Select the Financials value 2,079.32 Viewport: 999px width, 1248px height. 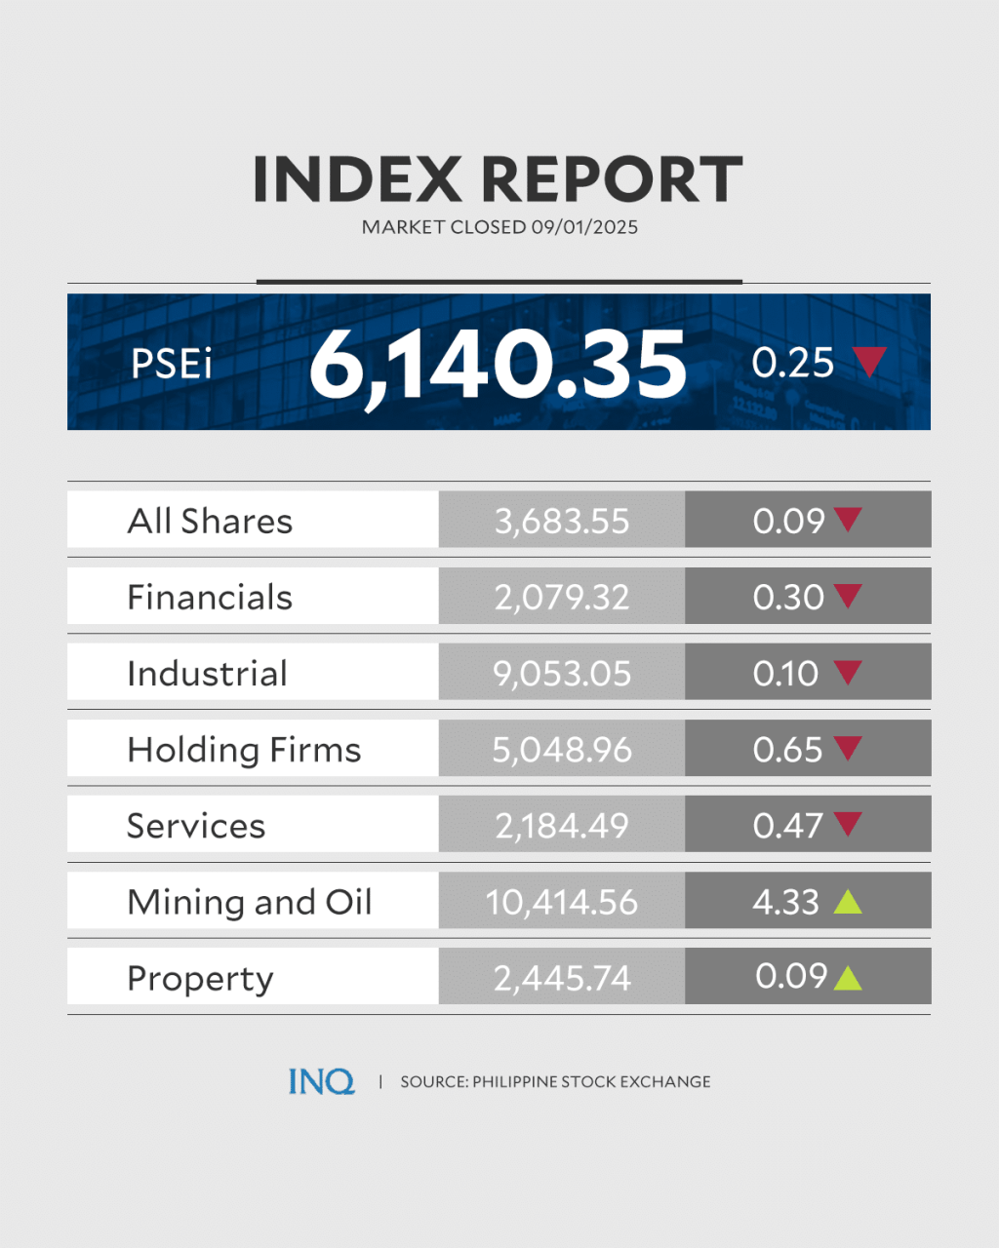tap(562, 597)
